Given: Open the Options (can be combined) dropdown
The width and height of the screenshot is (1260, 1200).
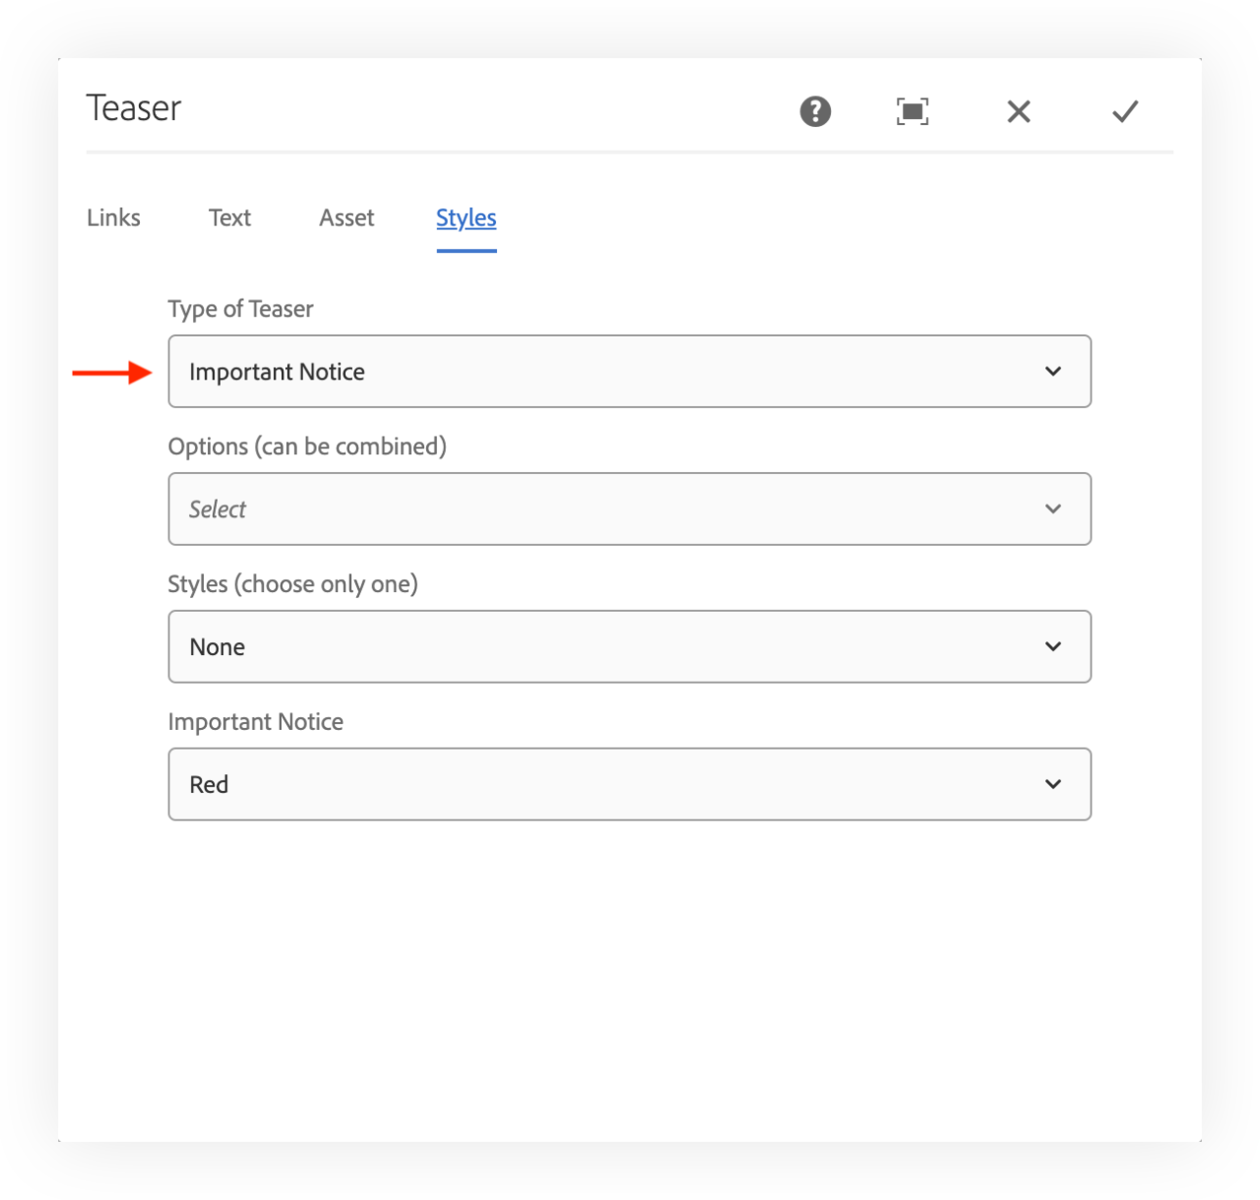Looking at the screenshot, I should pos(630,510).
